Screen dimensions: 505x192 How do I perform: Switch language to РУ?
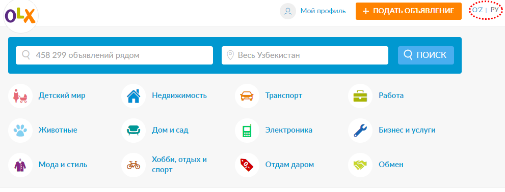pyautogui.click(x=494, y=10)
